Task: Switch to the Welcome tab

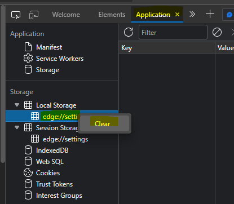Action: [66, 15]
